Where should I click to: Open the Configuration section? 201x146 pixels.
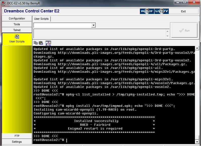17,18
